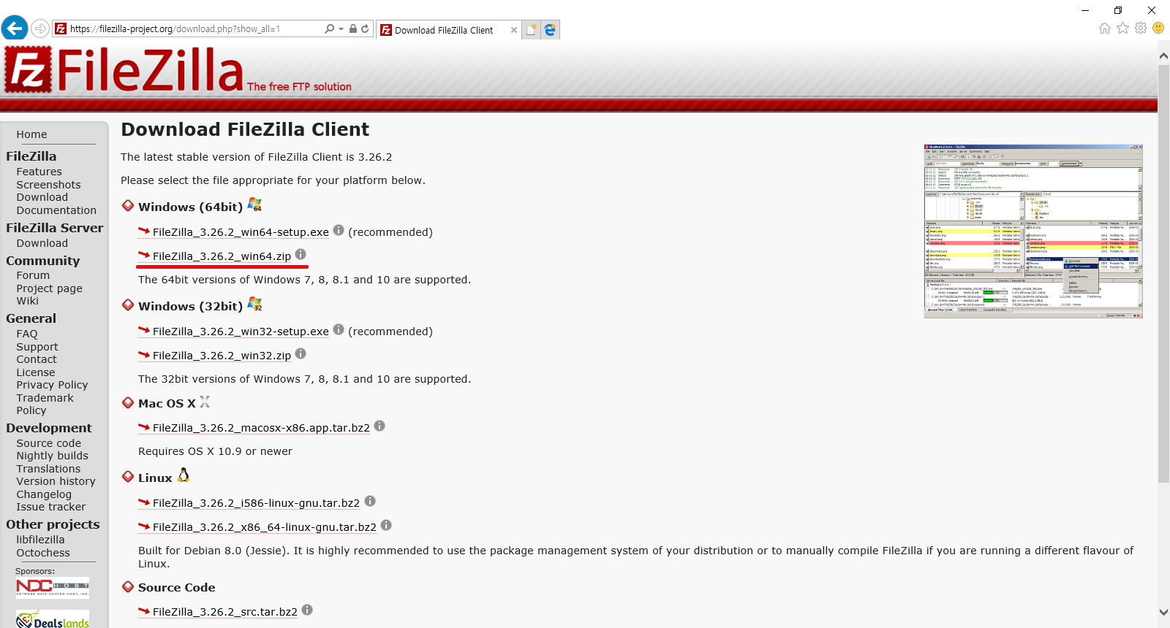Go back with the browser back arrow
1170x628 pixels.
15,28
